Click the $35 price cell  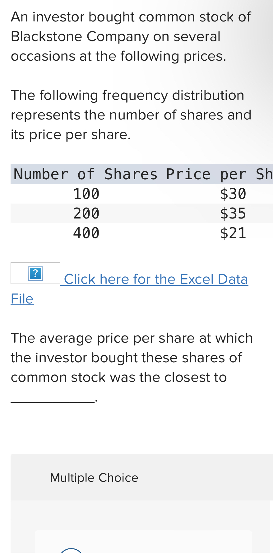point(233,214)
